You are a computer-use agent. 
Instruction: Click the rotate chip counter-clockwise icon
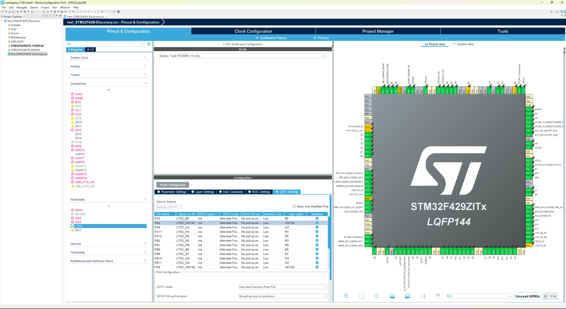[x=407, y=296]
